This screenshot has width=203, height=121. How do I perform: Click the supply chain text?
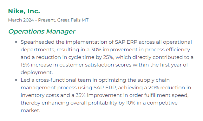coord(154,80)
